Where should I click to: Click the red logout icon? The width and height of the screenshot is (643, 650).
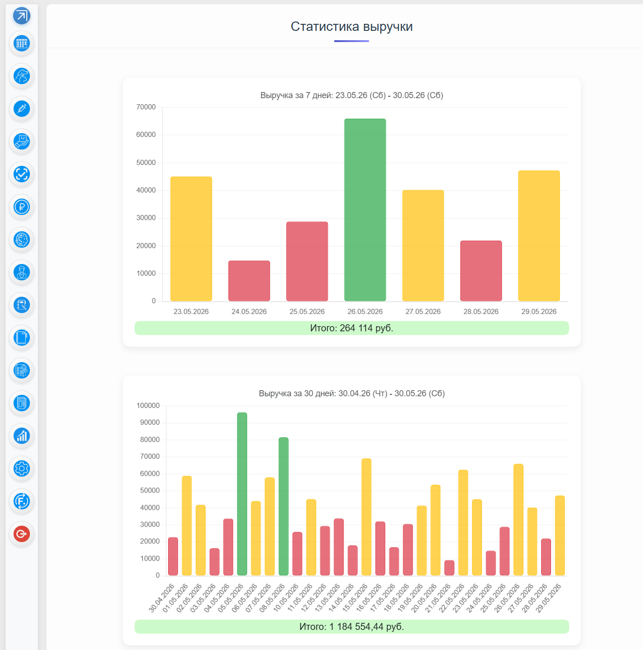click(x=21, y=534)
